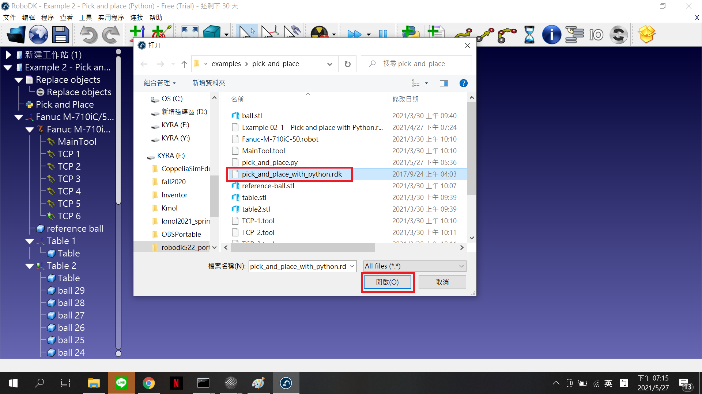Image resolution: width=702 pixels, height=394 pixels.
Task: Click the hourglass pause instruction icon
Action: pyautogui.click(x=529, y=35)
